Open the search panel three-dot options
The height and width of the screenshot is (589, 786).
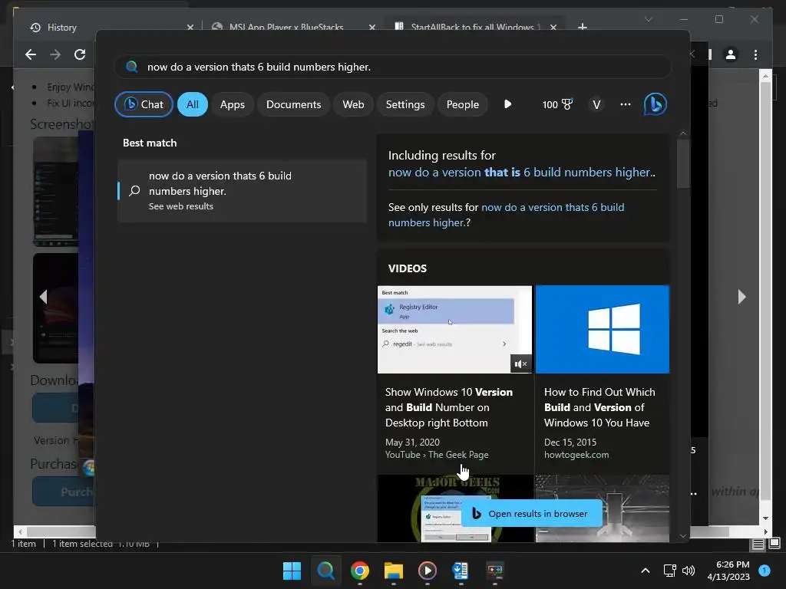point(625,104)
